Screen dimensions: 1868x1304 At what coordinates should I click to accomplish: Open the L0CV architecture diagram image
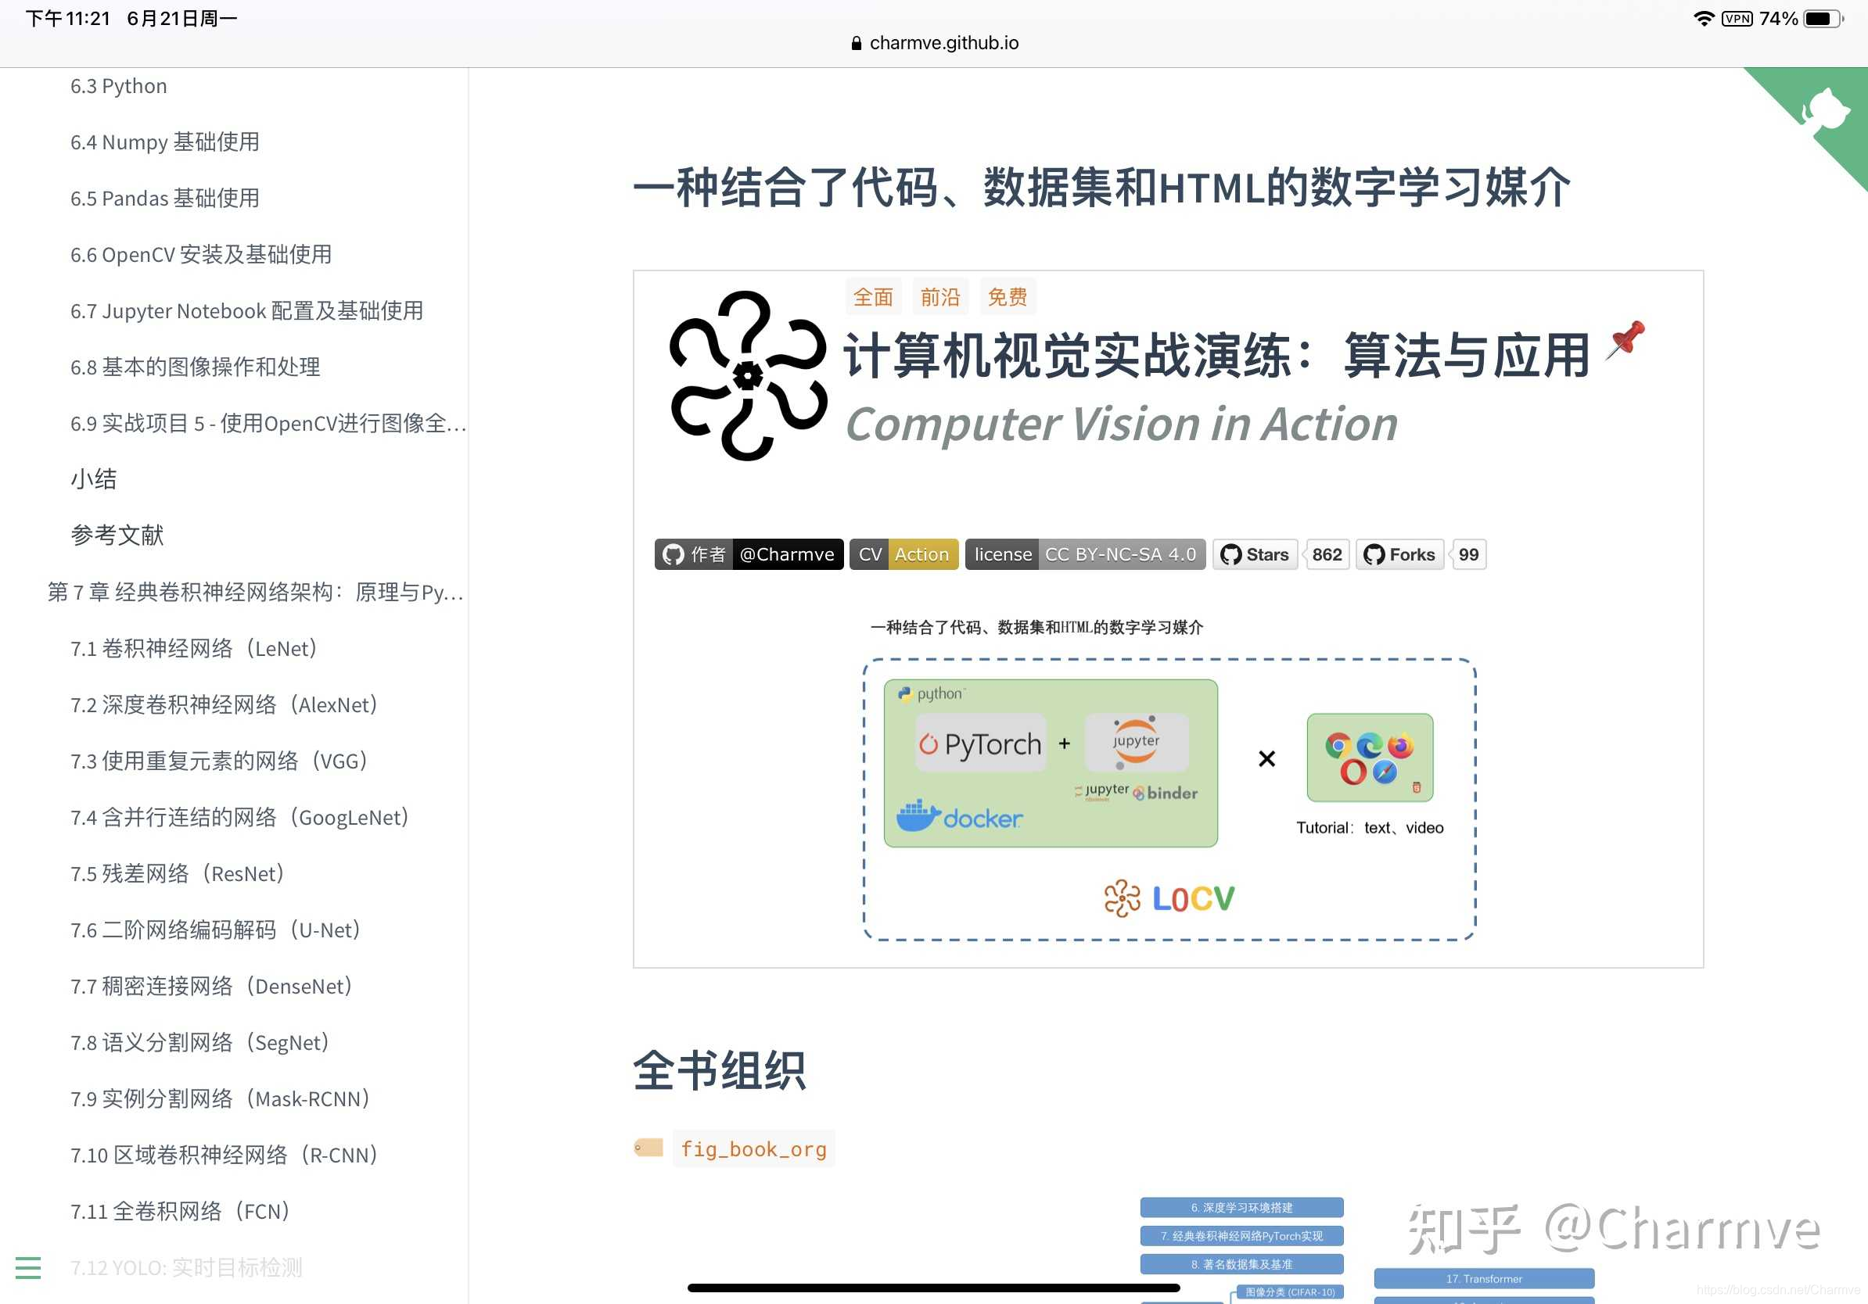coord(1169,780)
